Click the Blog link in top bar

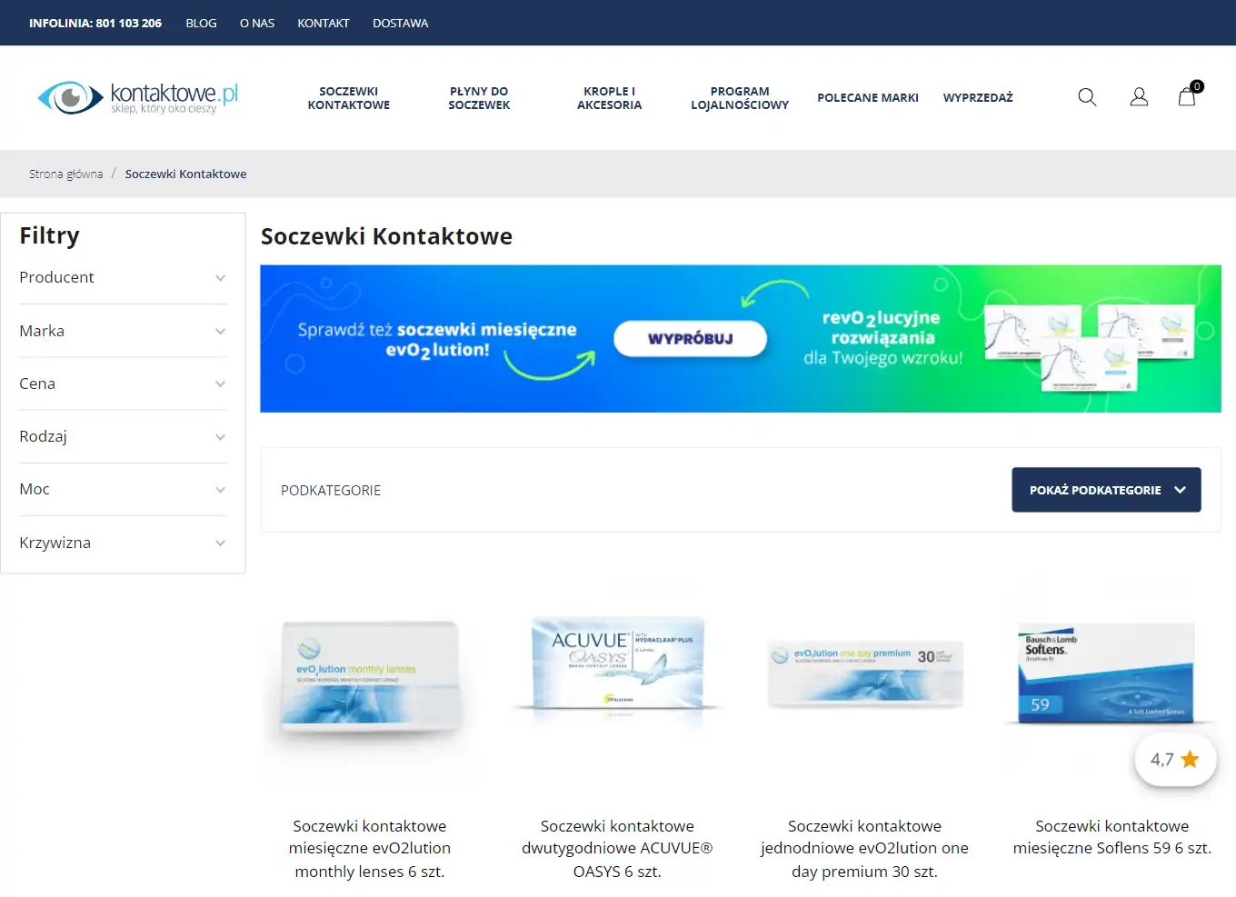pos(201,23)
